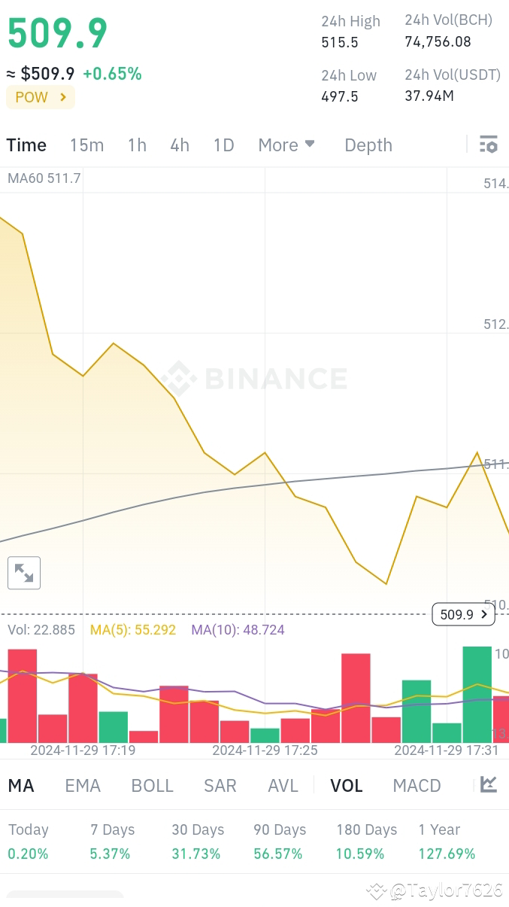
Task: Select the Time interval tab
Action: [x=26, y=145]
